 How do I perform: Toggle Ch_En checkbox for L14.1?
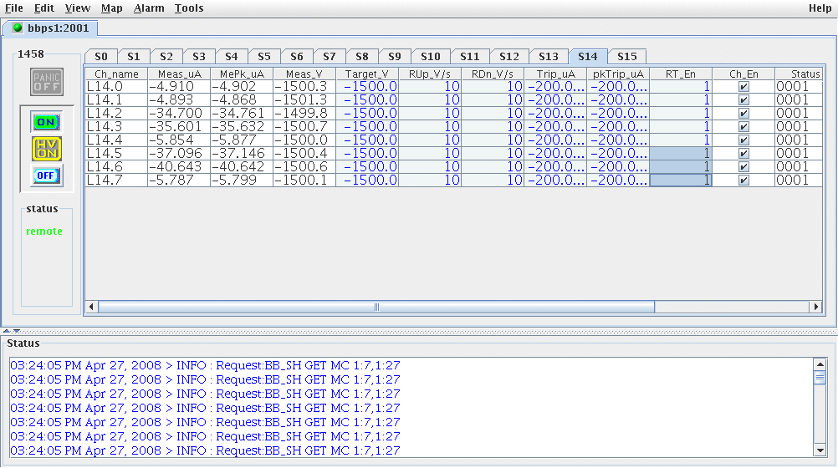point(743,100)
